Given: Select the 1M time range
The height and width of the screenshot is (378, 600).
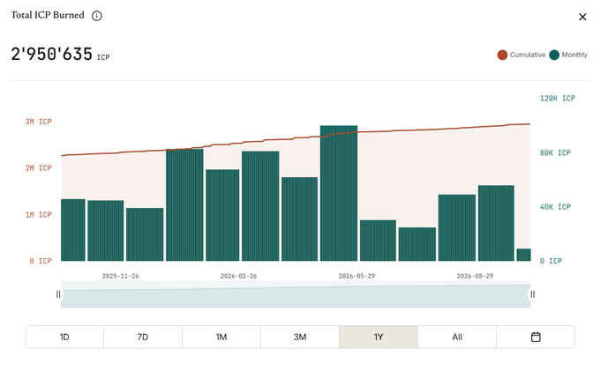Looking at the screenshot, I should [221, 337].
